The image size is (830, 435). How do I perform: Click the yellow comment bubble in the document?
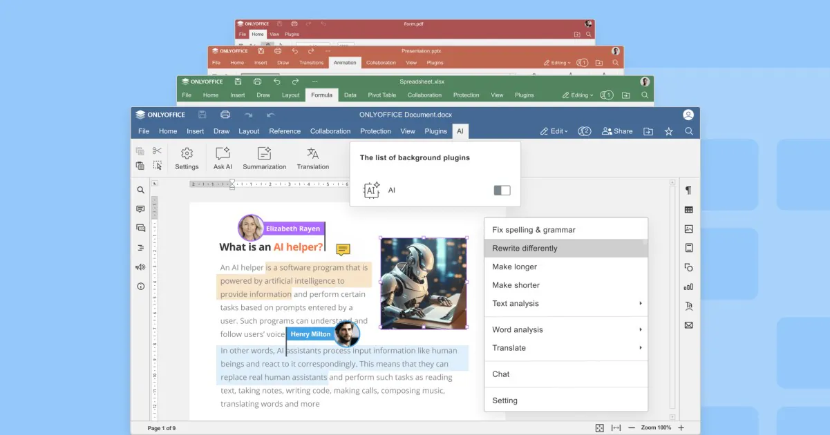(x=343, y=249)
